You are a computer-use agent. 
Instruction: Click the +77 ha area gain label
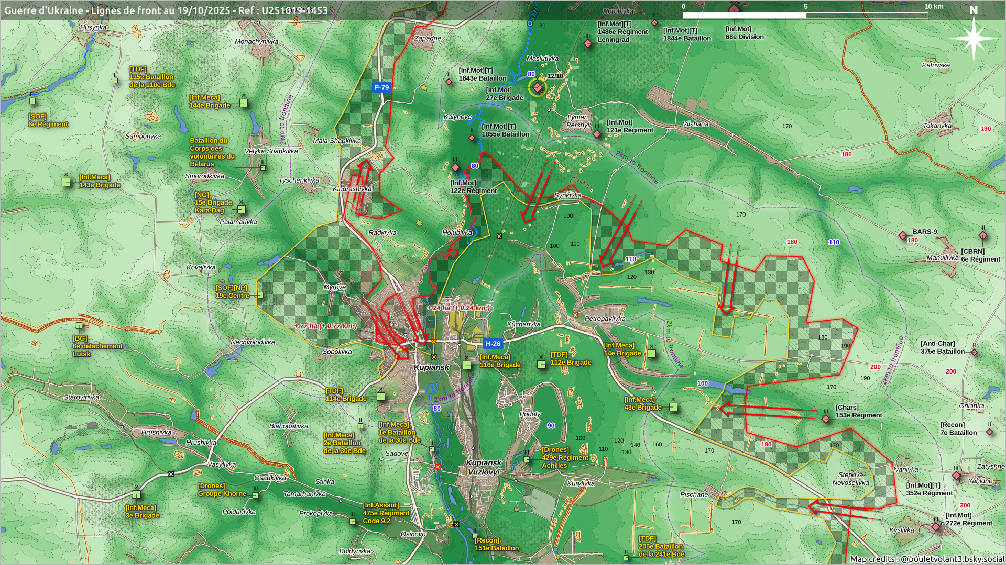(325, 326)
